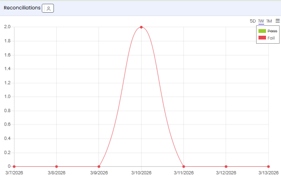Click the Reconciliations panel title
281x180 pixels.
pyautogui.click(x=22, y=8)
